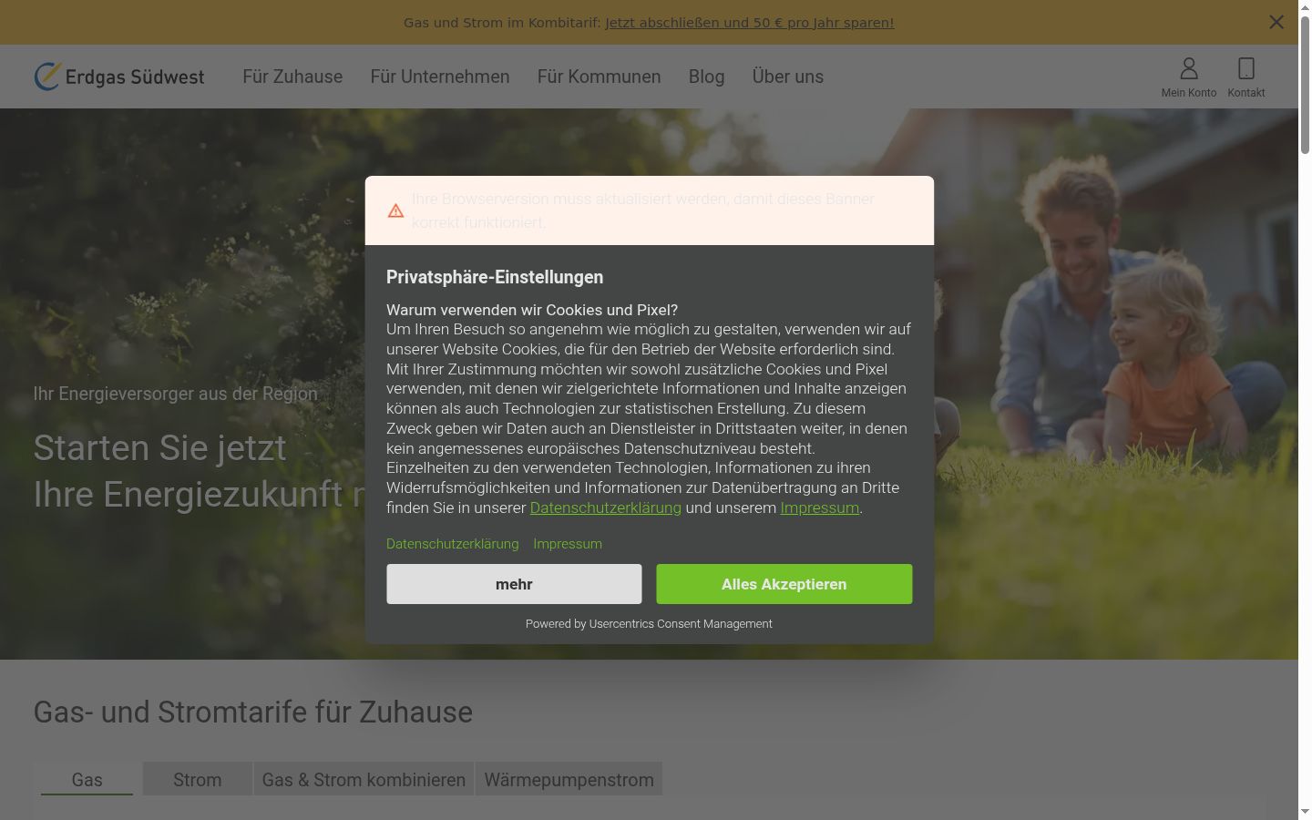
Task: Go to Erdgas Südwest logo homepage
Action: 119,77
